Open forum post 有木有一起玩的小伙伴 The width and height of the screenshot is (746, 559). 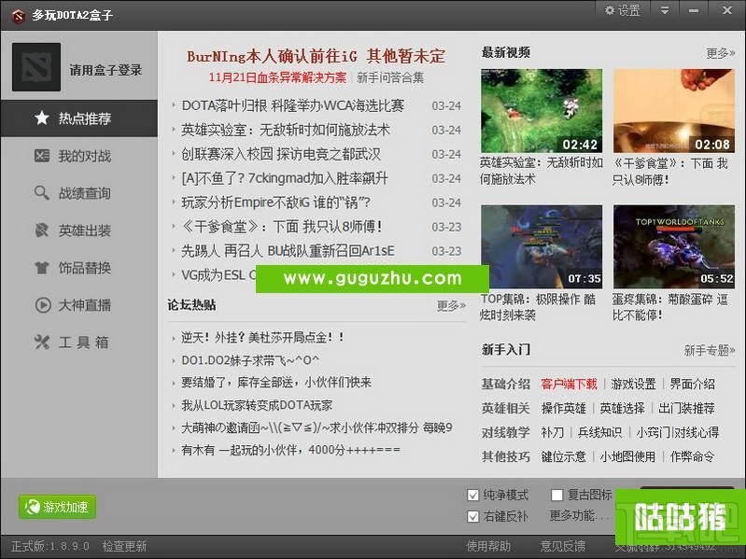click(x=290, y=450)
